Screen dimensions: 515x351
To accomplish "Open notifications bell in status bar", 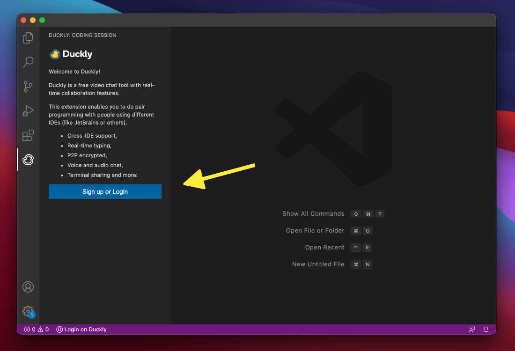I will tap(486, 329).
